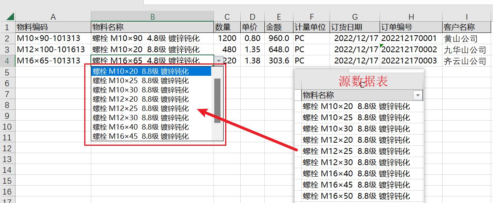This screenshot has width=493, height=203.
Task: Click the 订货日期 header cell
Action: [x=355, y=27]
